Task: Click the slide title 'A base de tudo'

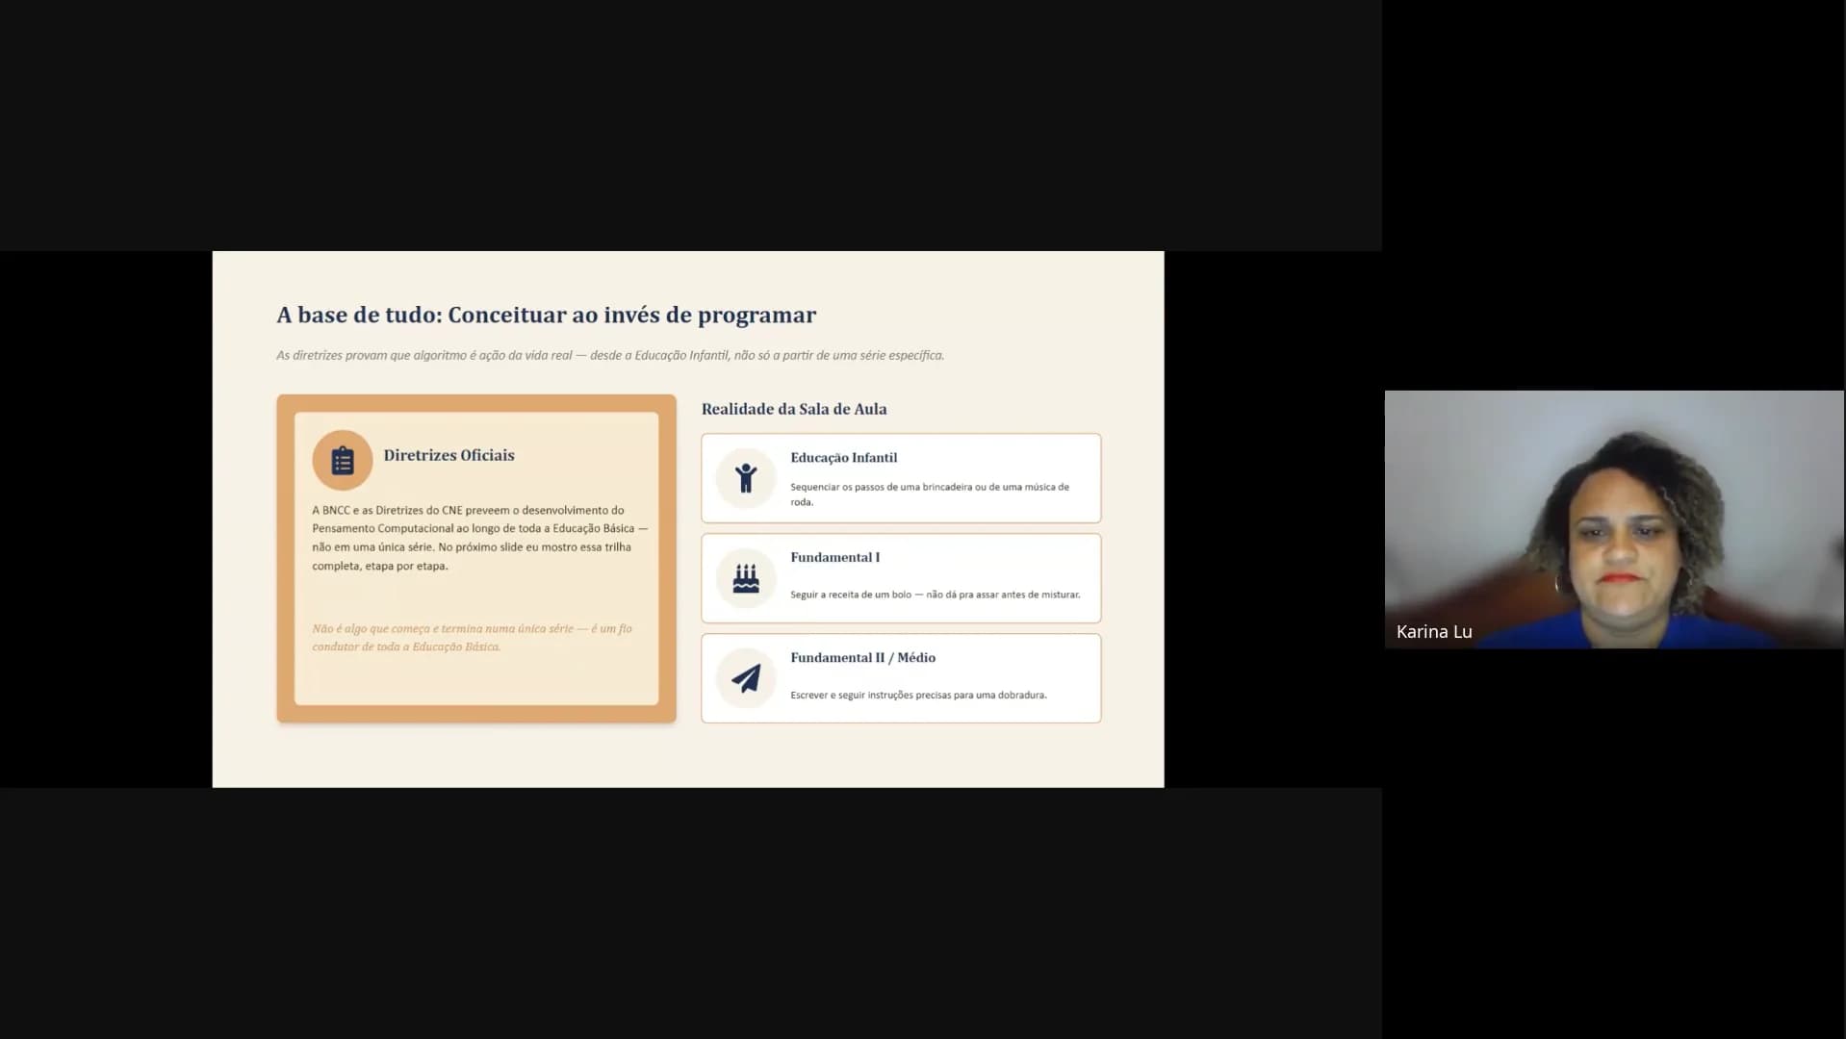Action: point(547,315)
